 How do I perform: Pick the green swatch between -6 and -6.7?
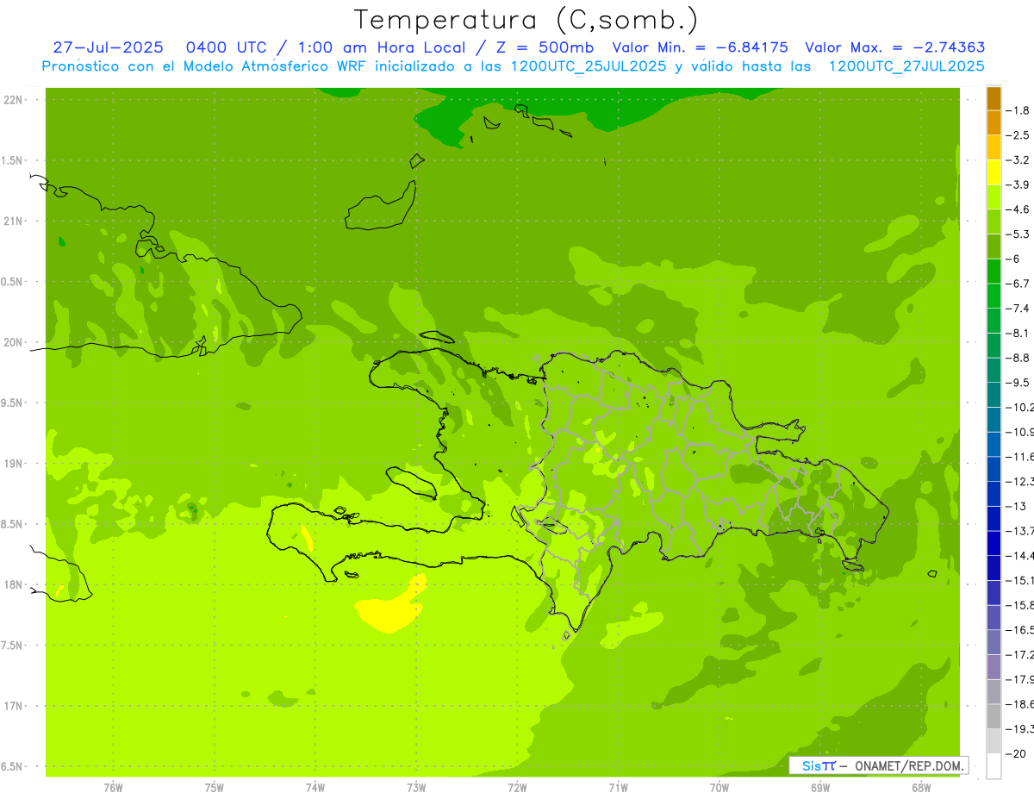pyautogui.click(x=994, y=272)
